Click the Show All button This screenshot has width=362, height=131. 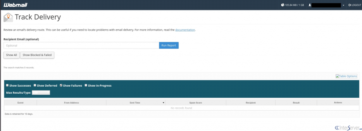pos(12,55)
